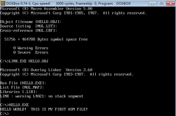176x116 pixels.
Task: Click the LINK.EXE HELLO.OBJ command line
Action: tap(24, 61)
